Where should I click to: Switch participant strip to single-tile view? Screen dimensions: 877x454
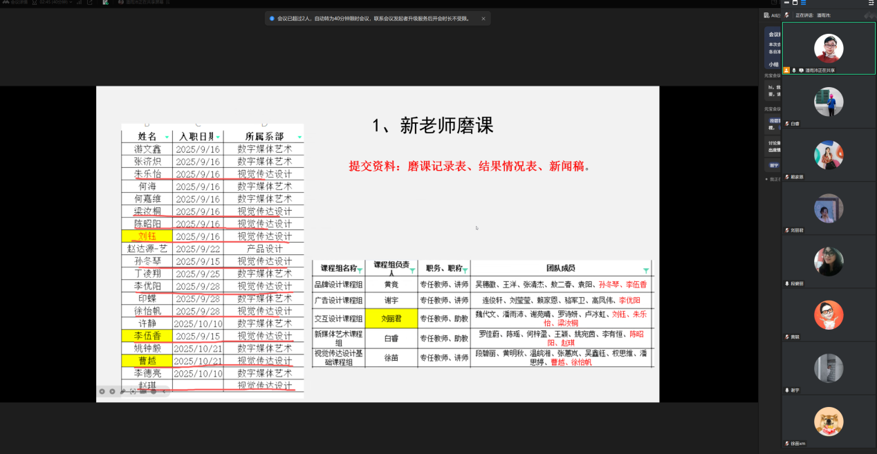[x=795, y=3]
